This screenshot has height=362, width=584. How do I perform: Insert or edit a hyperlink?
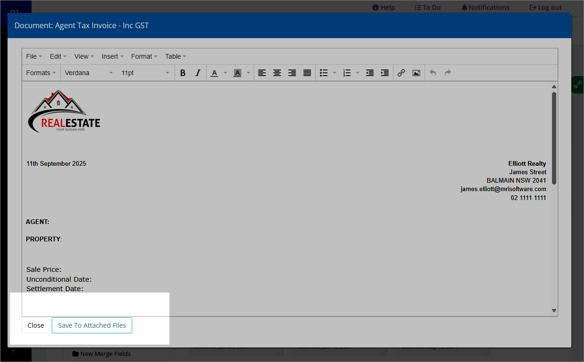coord(401,73)
